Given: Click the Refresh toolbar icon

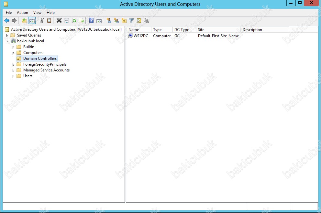Looking at the screenshot, I should [74, 20].
